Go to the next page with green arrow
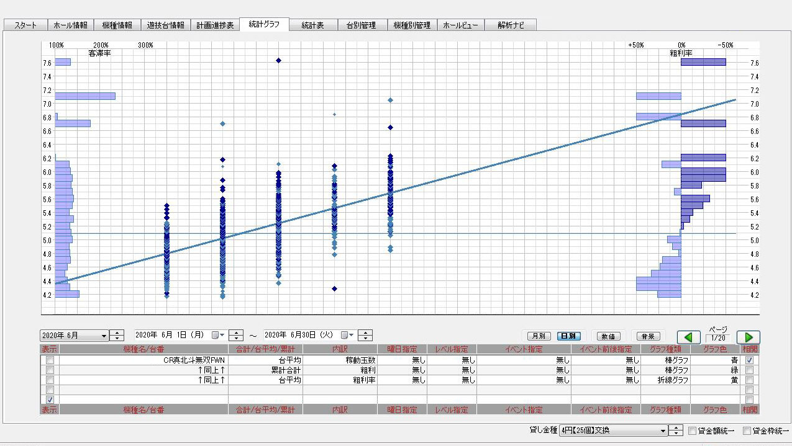 click(x=748, y=337)
